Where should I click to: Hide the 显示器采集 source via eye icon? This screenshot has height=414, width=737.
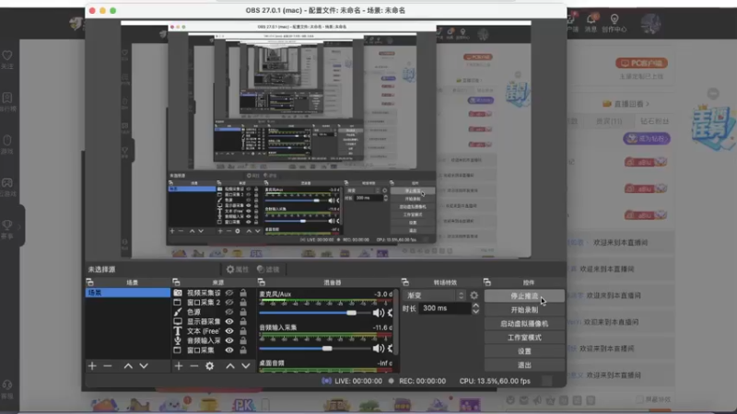pyautogui.click(x=229, y=321)
